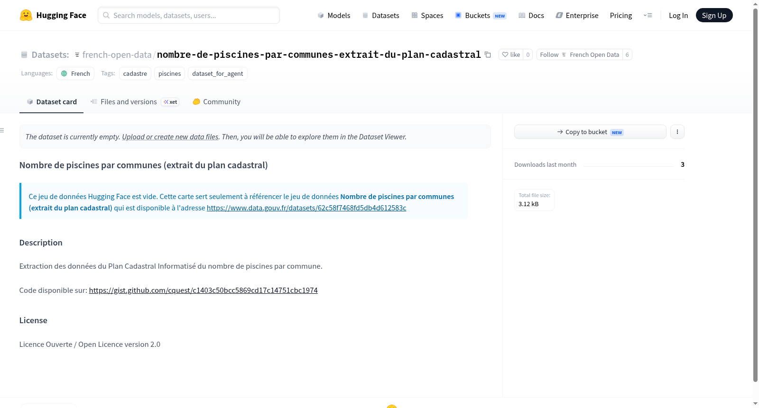Open Buckets from the navbar

coord(480,15)
